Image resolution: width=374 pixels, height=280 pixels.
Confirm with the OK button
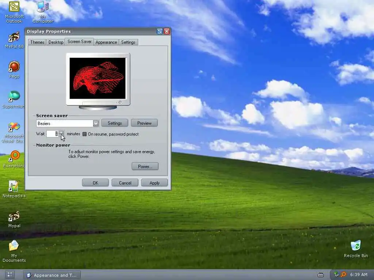[95, 183]
